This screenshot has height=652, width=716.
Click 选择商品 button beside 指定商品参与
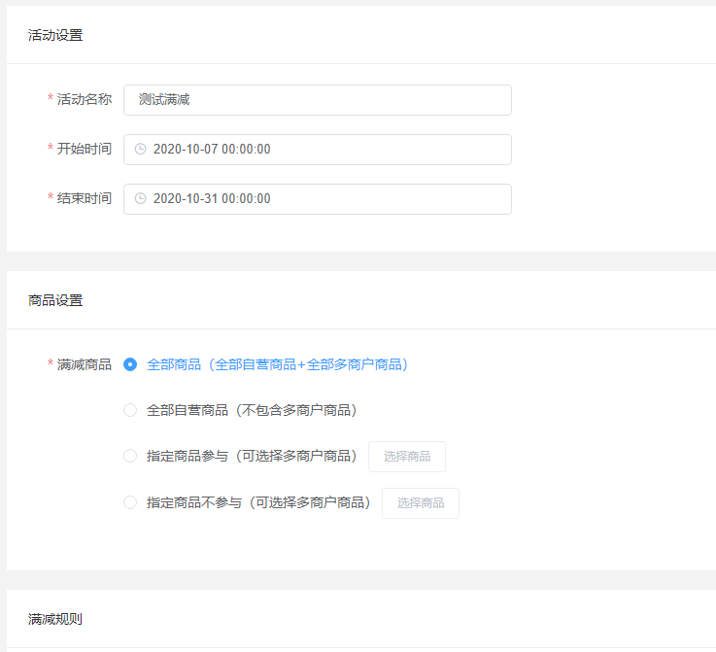[407, 457]
